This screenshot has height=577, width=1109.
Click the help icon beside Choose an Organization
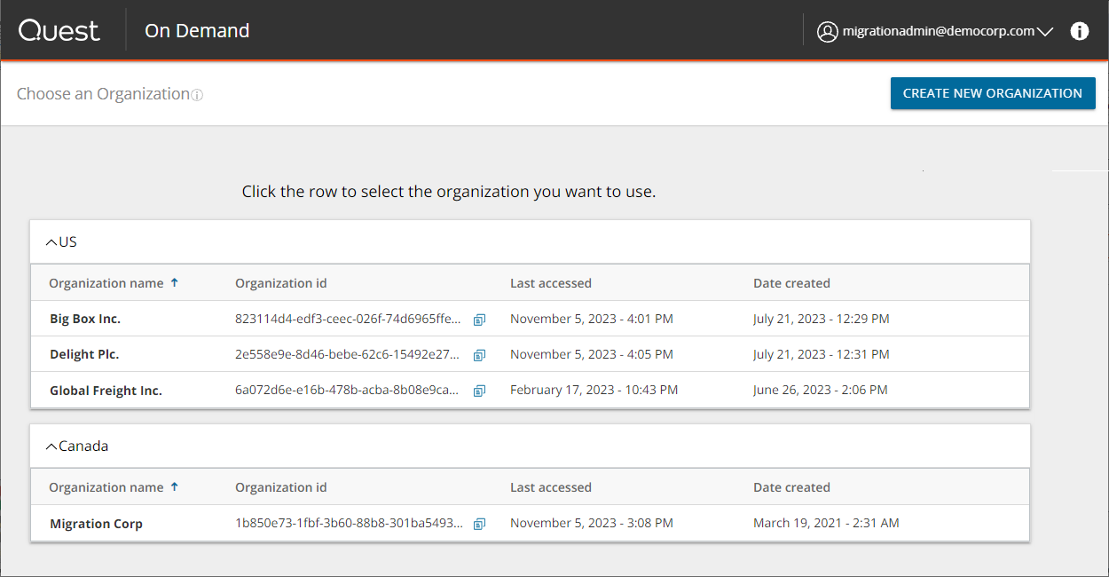[197, 95]
